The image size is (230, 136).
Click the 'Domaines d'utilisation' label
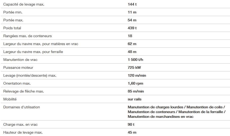point(21,107)
